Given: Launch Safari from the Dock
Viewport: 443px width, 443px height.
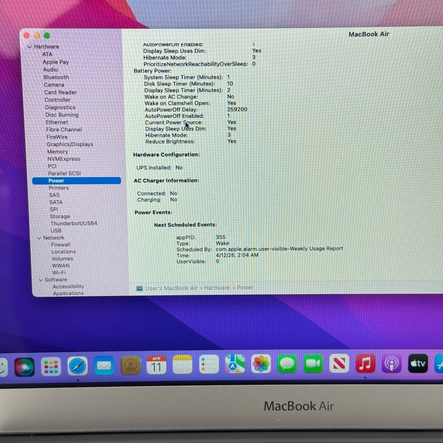Looking at the screenshot, I should [78, 366].
